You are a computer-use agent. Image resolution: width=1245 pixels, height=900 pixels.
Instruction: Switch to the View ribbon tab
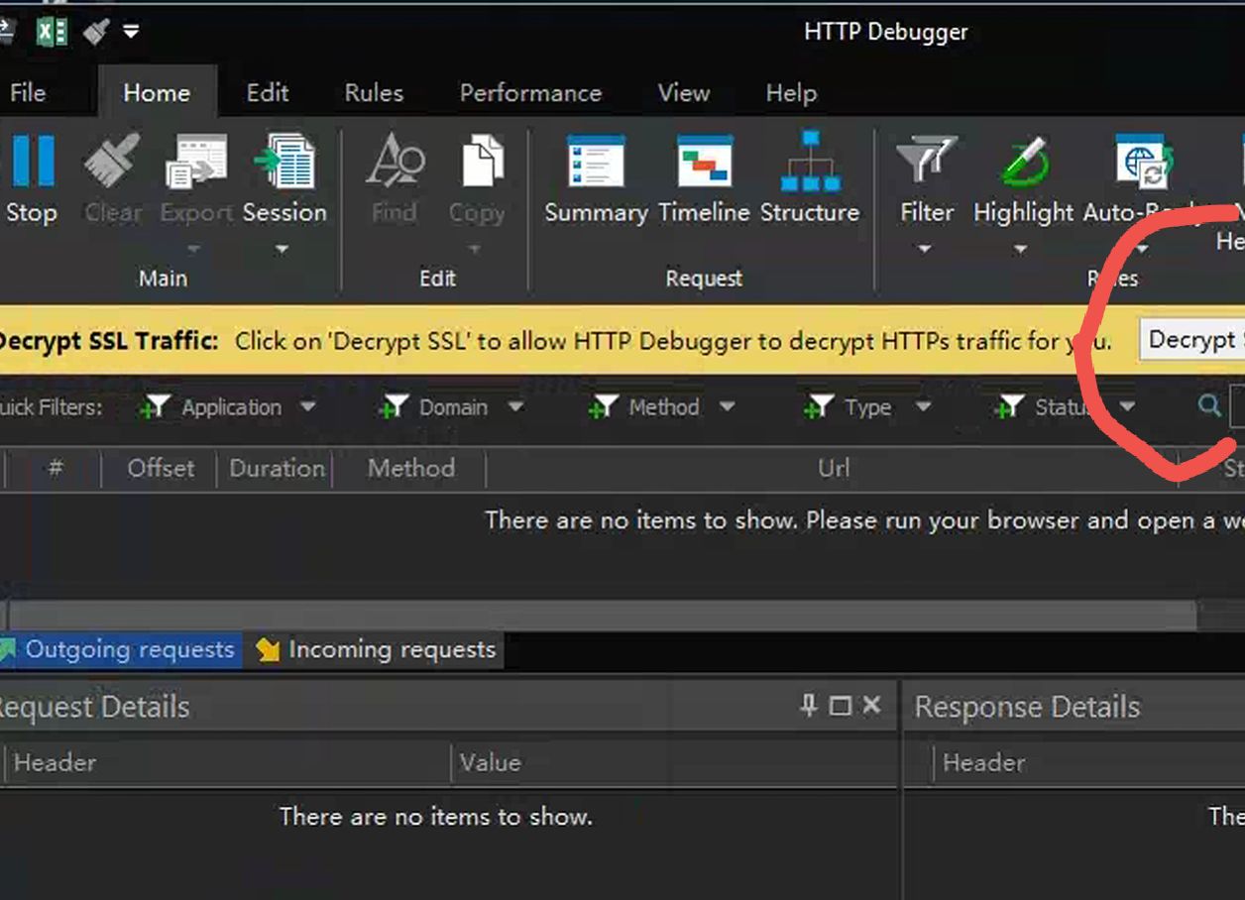pos(684,93)
